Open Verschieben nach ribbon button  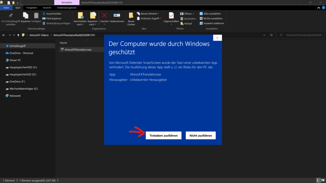click(80, 19)
